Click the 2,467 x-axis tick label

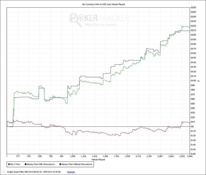point(160,156)
